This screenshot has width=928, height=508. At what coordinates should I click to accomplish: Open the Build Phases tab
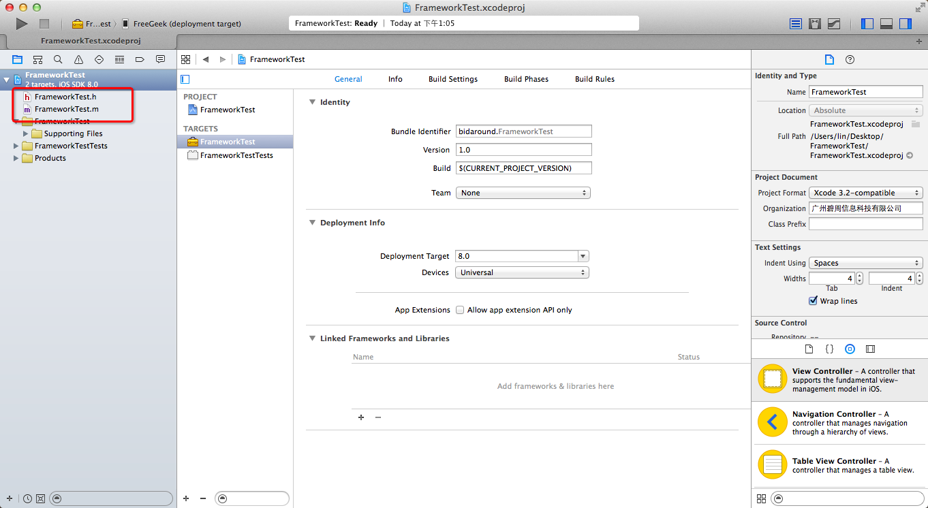pos(526,79)
